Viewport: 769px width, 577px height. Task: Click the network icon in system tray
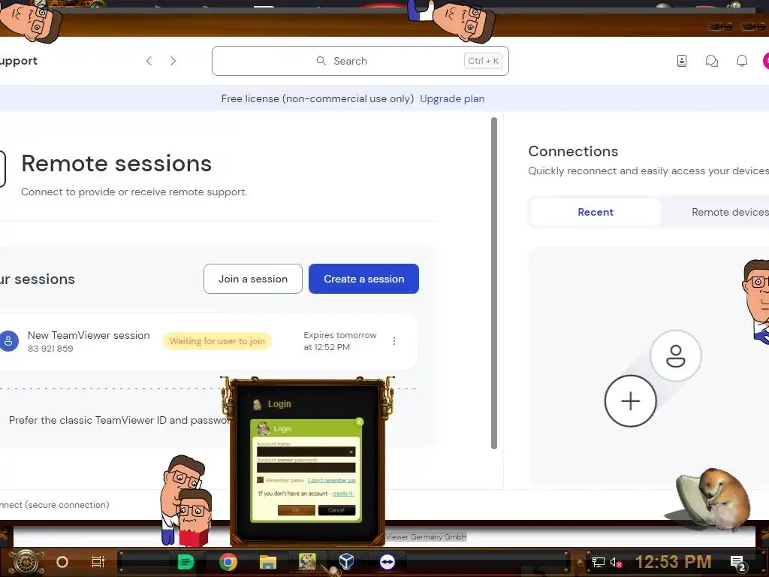coord(598,562)
